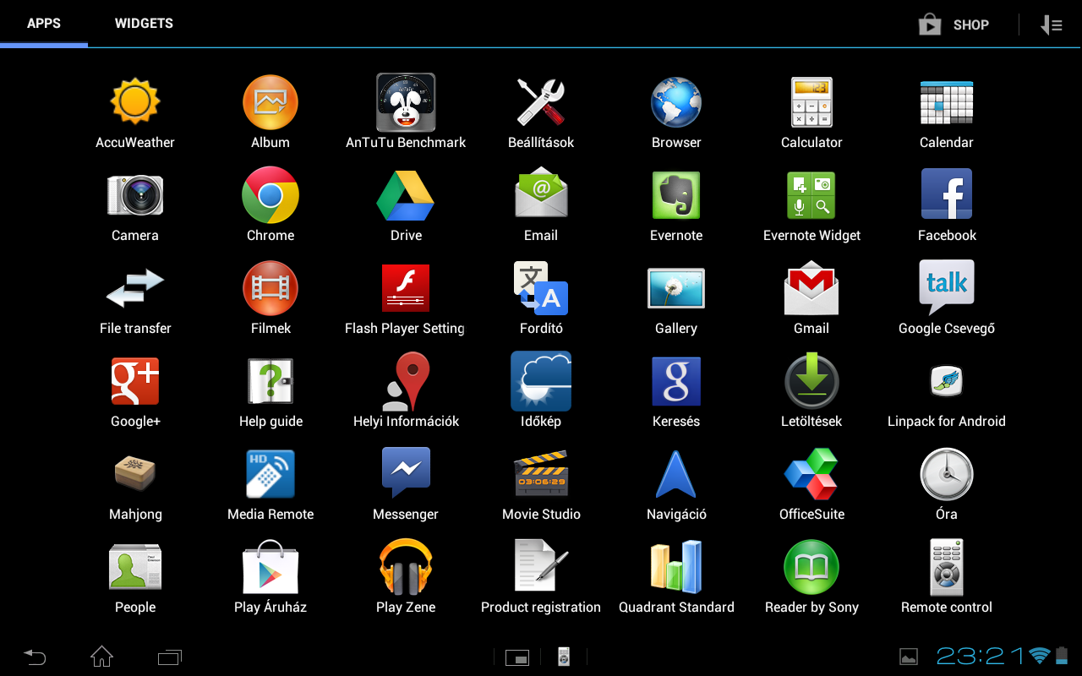This screenshot has height=676, width=1082.
Task: Open OfficeSuite
Action: [x=811, y=484]
